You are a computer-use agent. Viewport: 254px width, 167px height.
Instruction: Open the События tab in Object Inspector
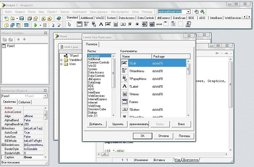coord(24,102)
